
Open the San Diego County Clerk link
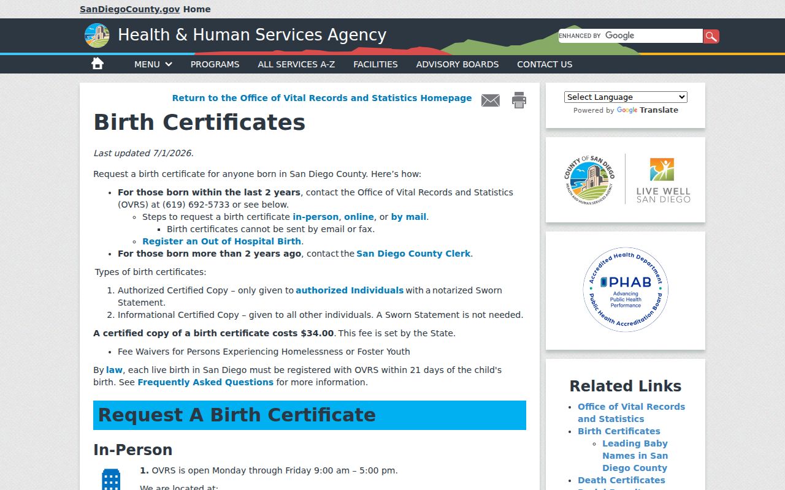coord(413,254)
